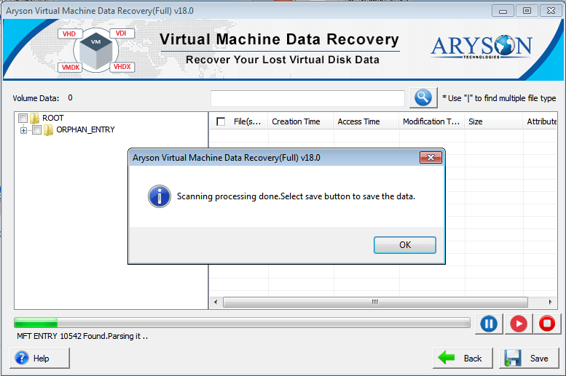This screenshot has width=566, height=376.
Task: Click the scrollbar right arrow
Action: [x=550, y=302]
